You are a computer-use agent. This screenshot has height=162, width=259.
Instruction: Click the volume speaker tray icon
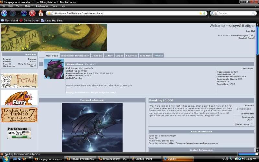(243, 159)
